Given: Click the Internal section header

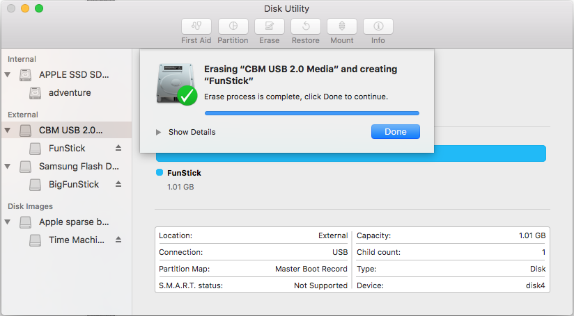Looking at the screenshot, I should pyautogui.click(x=22, y=59).
